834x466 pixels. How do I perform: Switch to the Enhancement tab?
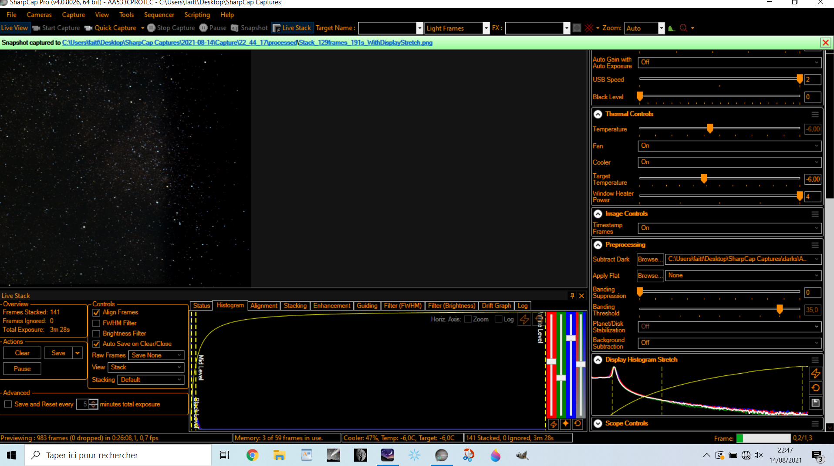tap(331, 306)
